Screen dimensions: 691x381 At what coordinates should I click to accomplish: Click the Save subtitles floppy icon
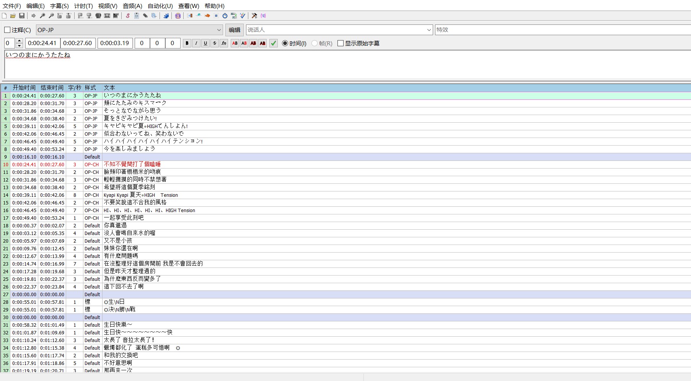(x=22, y=16)
